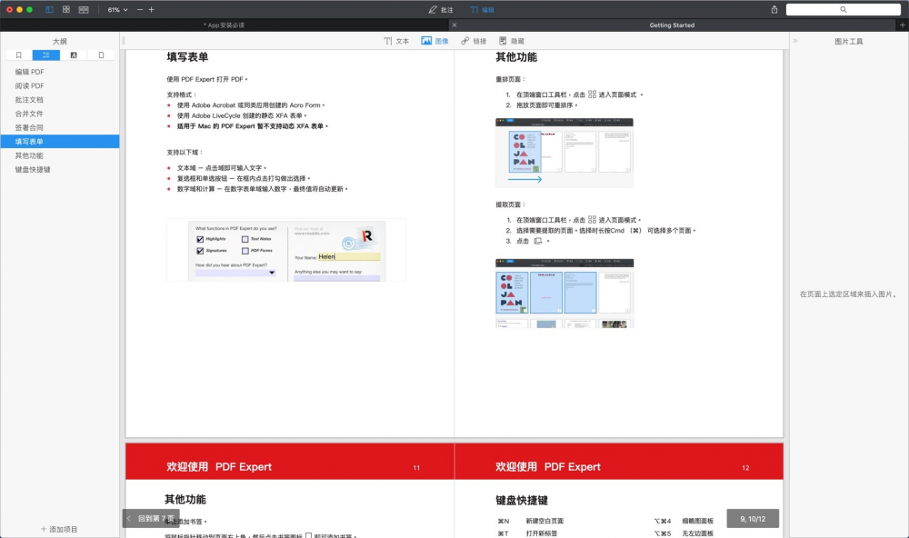This screenshot has width=909, height=538.
Task: Switch to 批注 annotate mode
Action: [441, 10]
